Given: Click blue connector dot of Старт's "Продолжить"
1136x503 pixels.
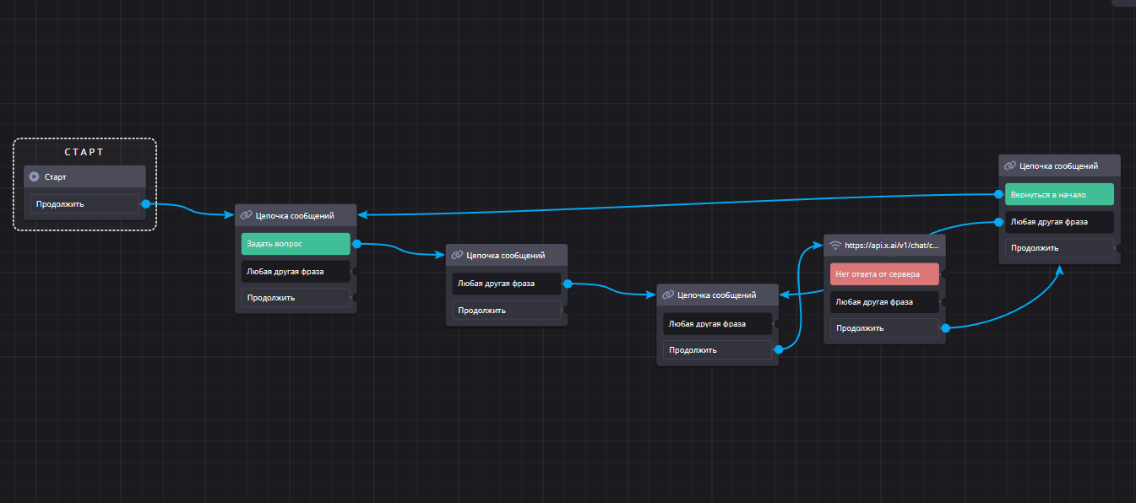Looking at the screenshot, I should click(x=145, y=203).
